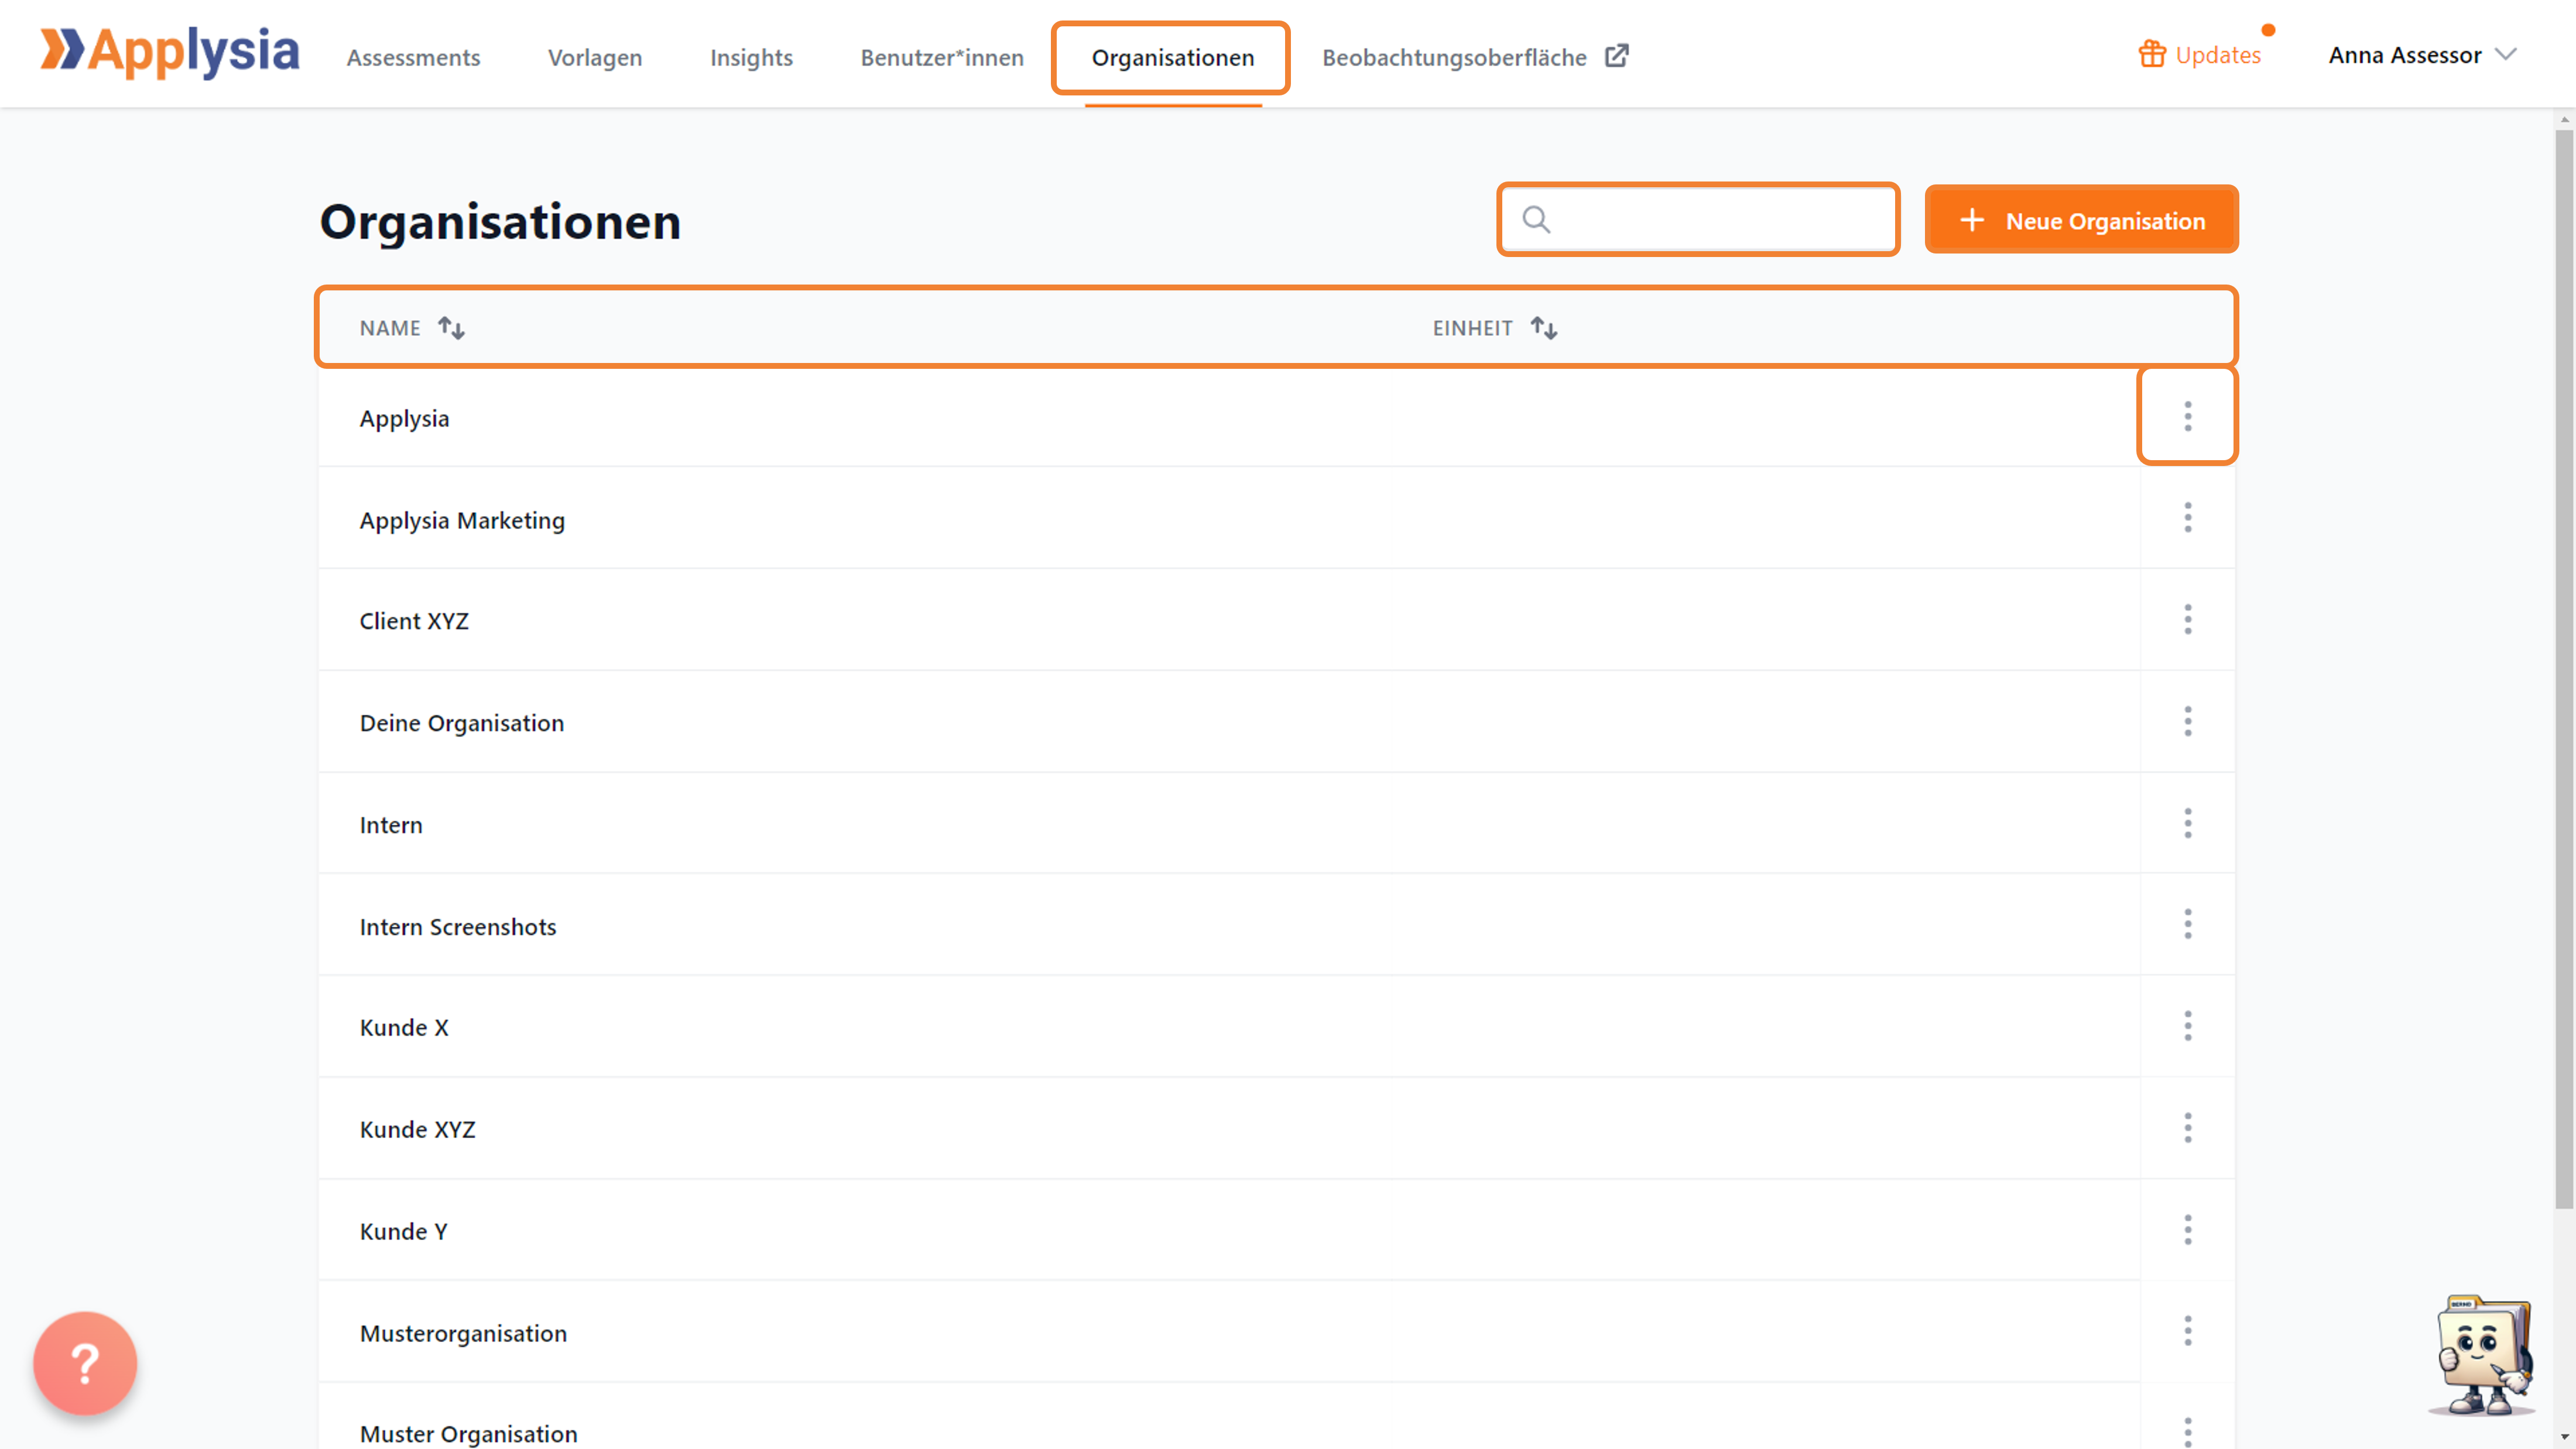Open the red help question mark button

tap(85, 1363)
